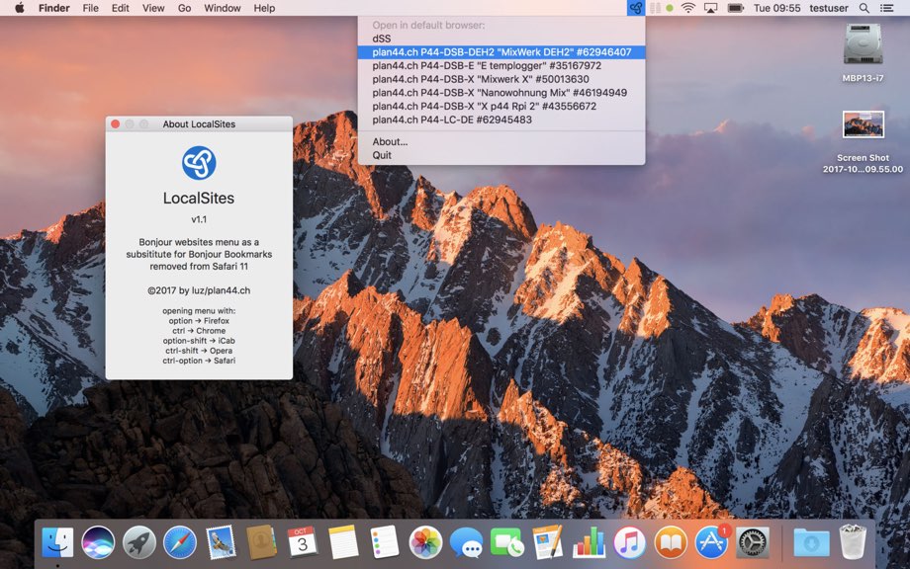Click the LocalSites logo in About window
The width and height of the screenshot is (910, 569).
coord(199,163)
